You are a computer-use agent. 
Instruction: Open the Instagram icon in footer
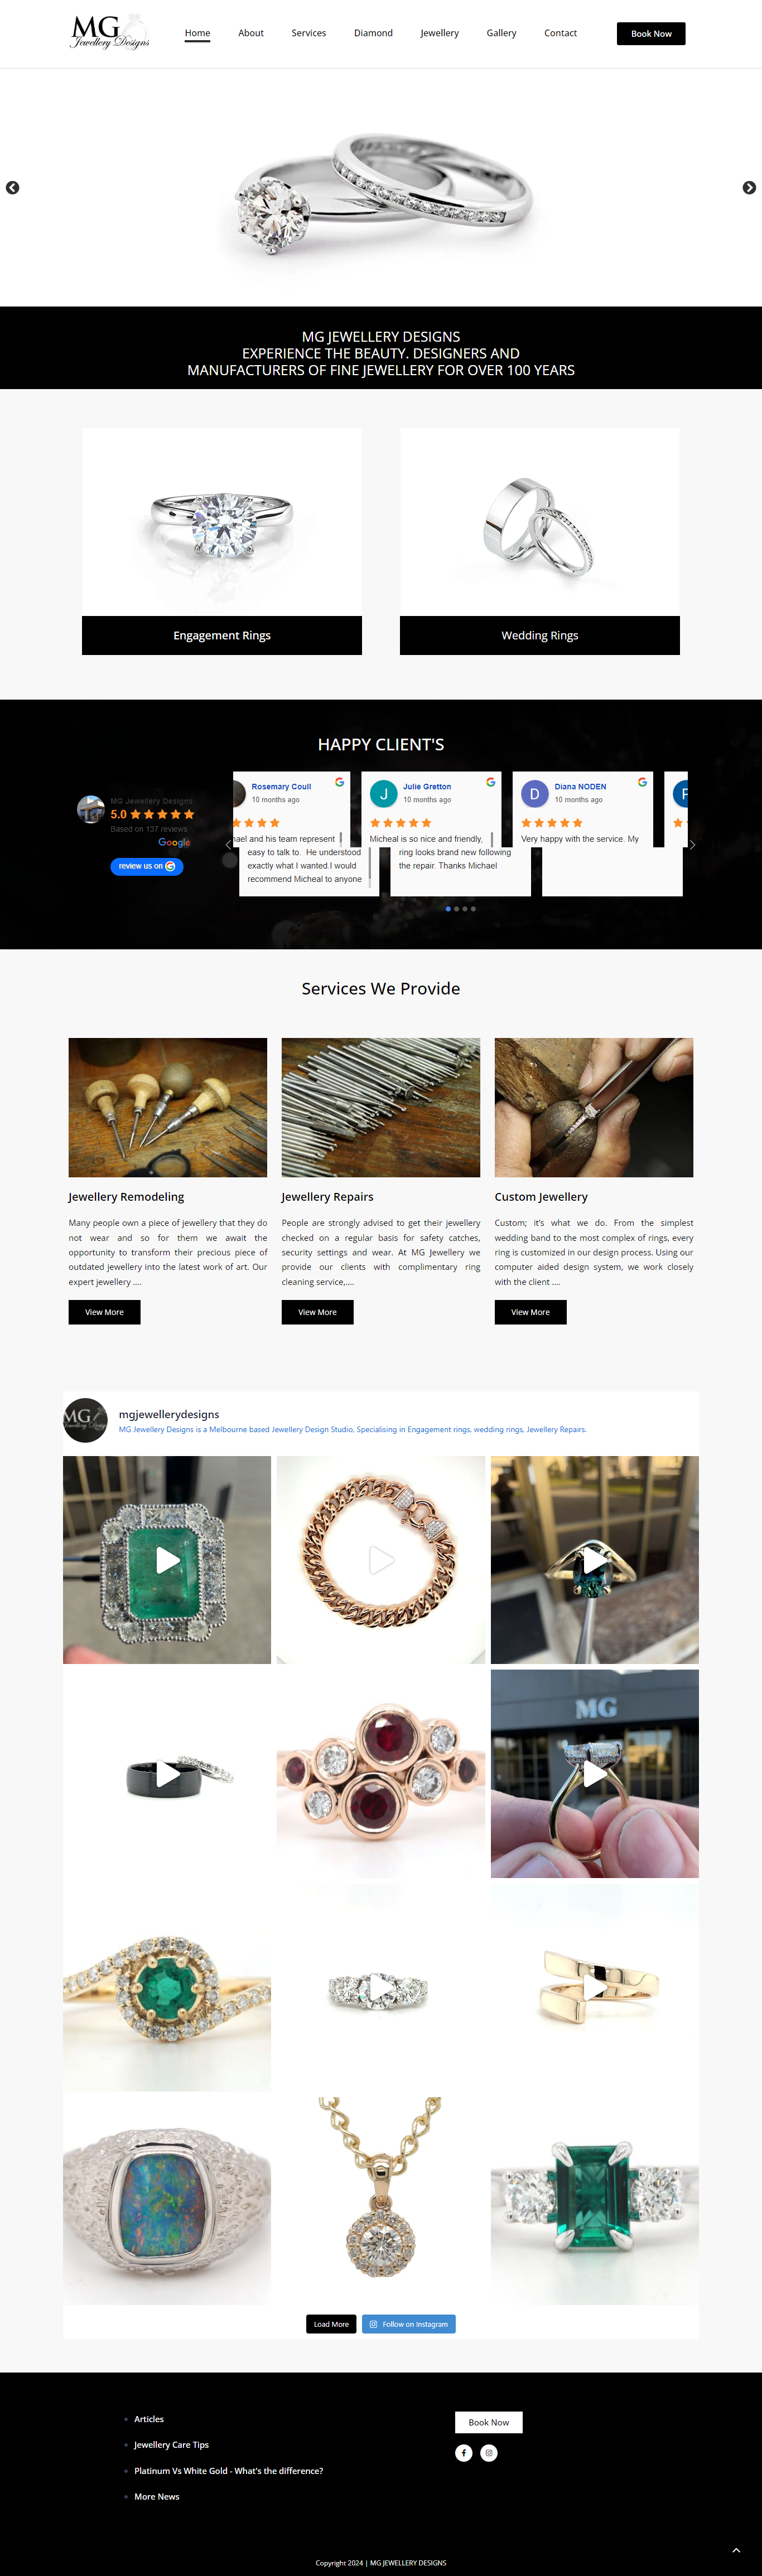pyautogui.click(x=489, y=2452)
